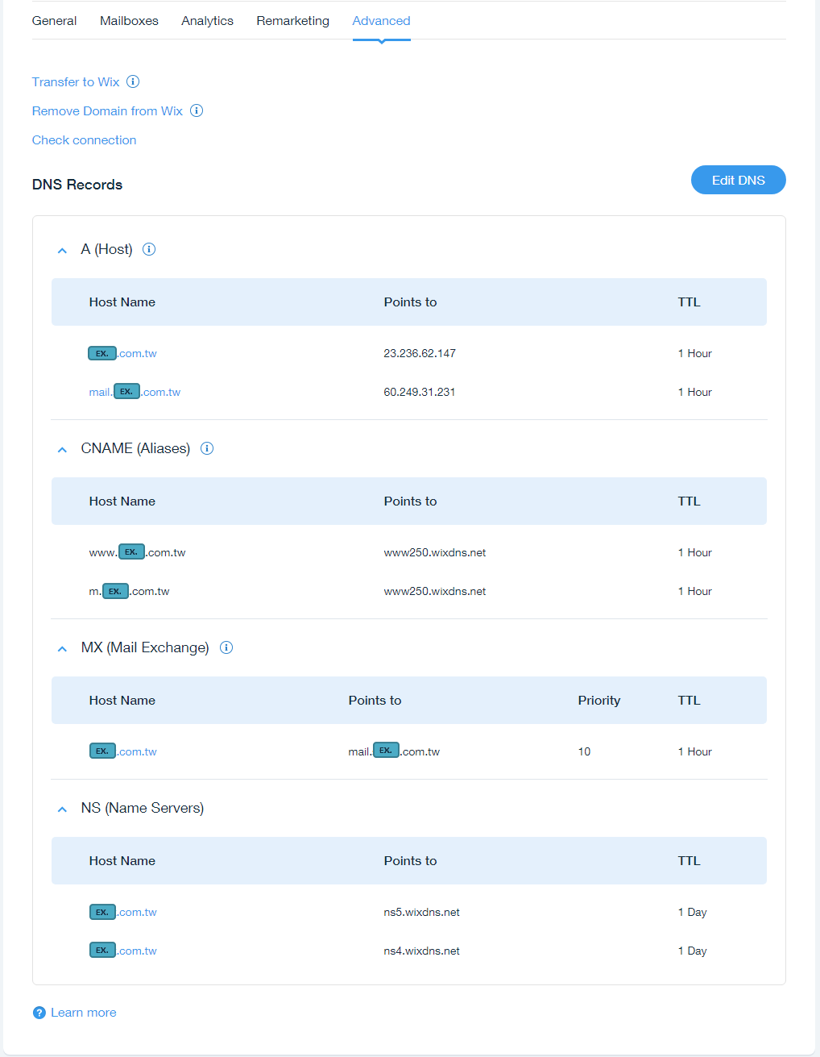The height and width of the screenshot is (1057, 820).
Task: Click the mail subdomain host name link
Action: (x=135, y=393)
